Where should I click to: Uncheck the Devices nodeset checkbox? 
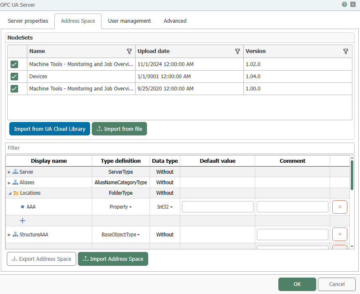(14, 77)
